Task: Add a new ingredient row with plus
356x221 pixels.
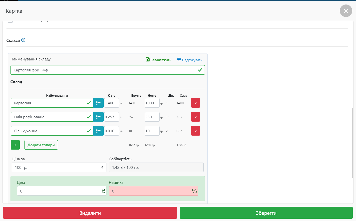Action: [15, 145]
